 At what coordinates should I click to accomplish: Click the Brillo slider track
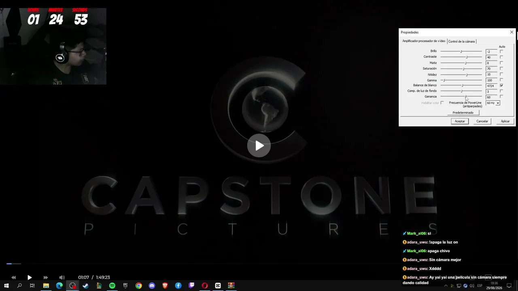(461, 51)
